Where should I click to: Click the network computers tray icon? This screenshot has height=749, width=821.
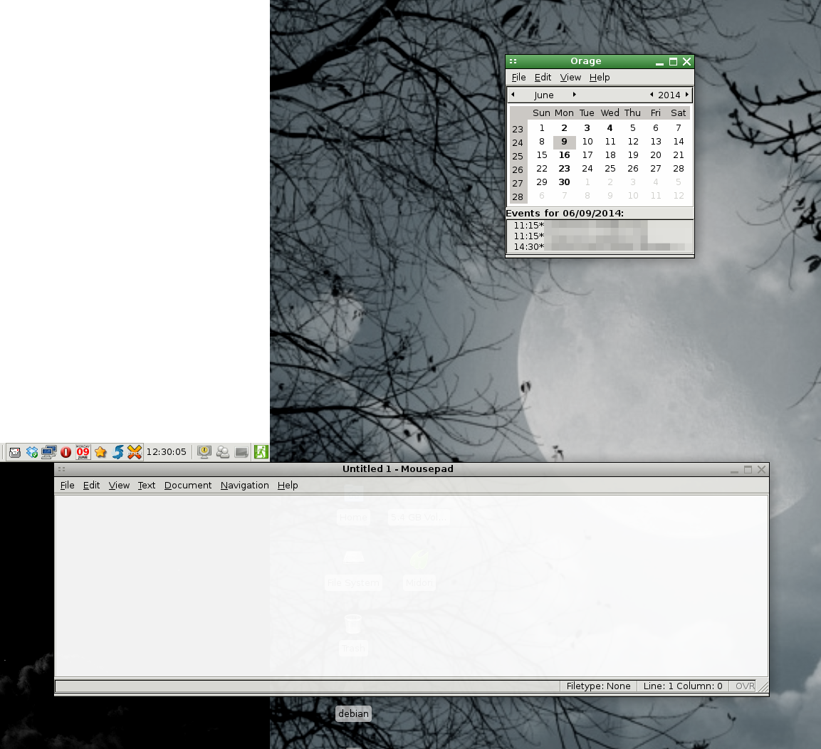49,452
